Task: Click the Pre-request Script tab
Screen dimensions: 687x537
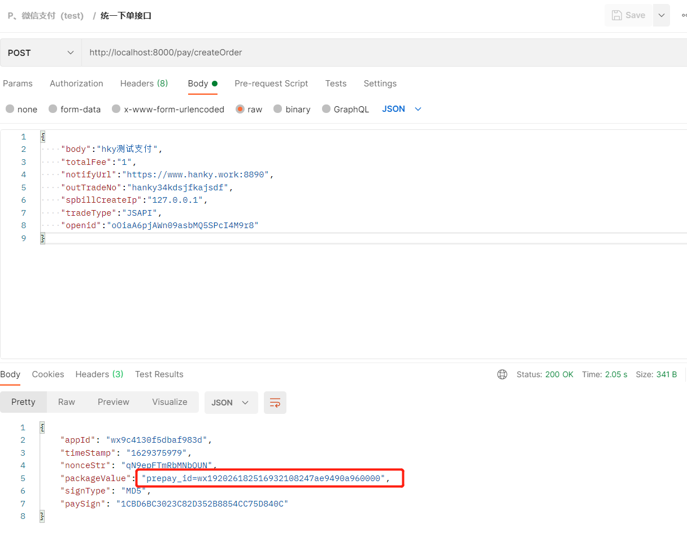Action: click(x=271, y=84)
